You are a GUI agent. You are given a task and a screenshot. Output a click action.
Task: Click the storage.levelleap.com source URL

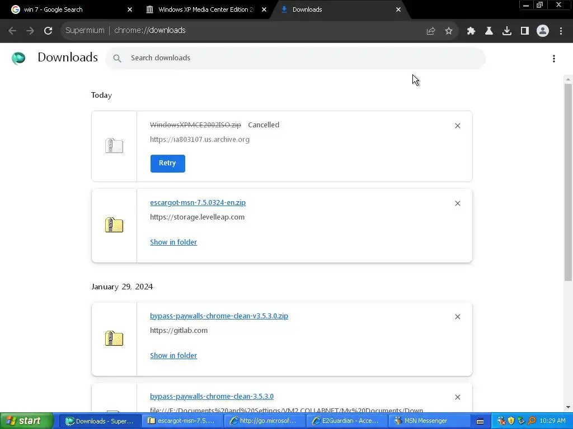197,217
